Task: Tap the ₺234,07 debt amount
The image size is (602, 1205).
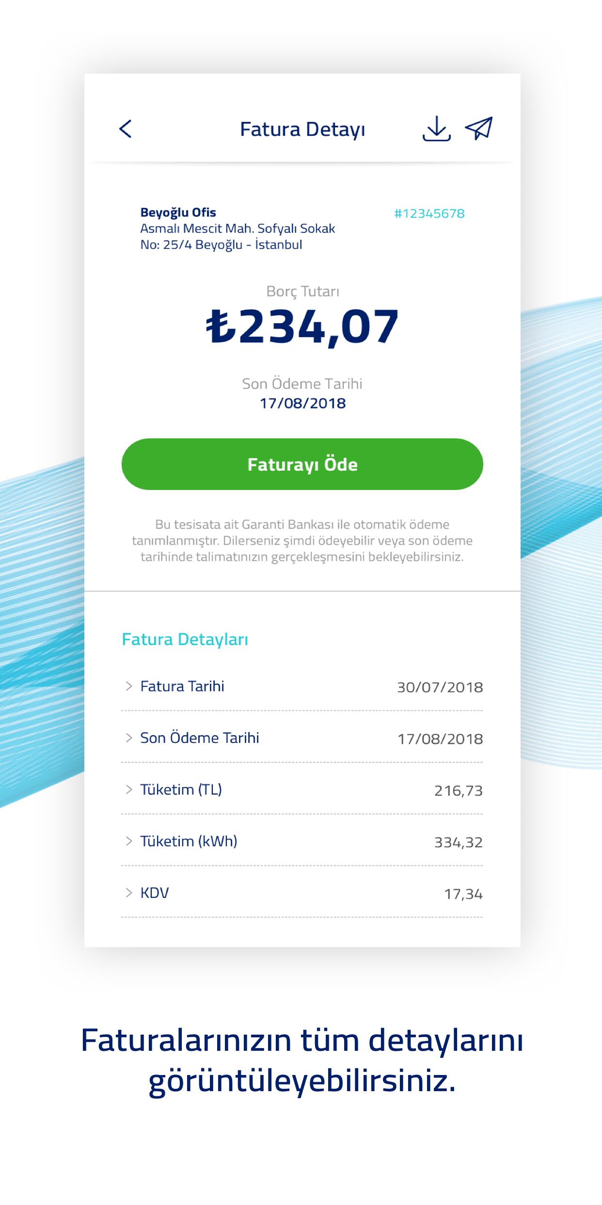Action: click(302, 326)
